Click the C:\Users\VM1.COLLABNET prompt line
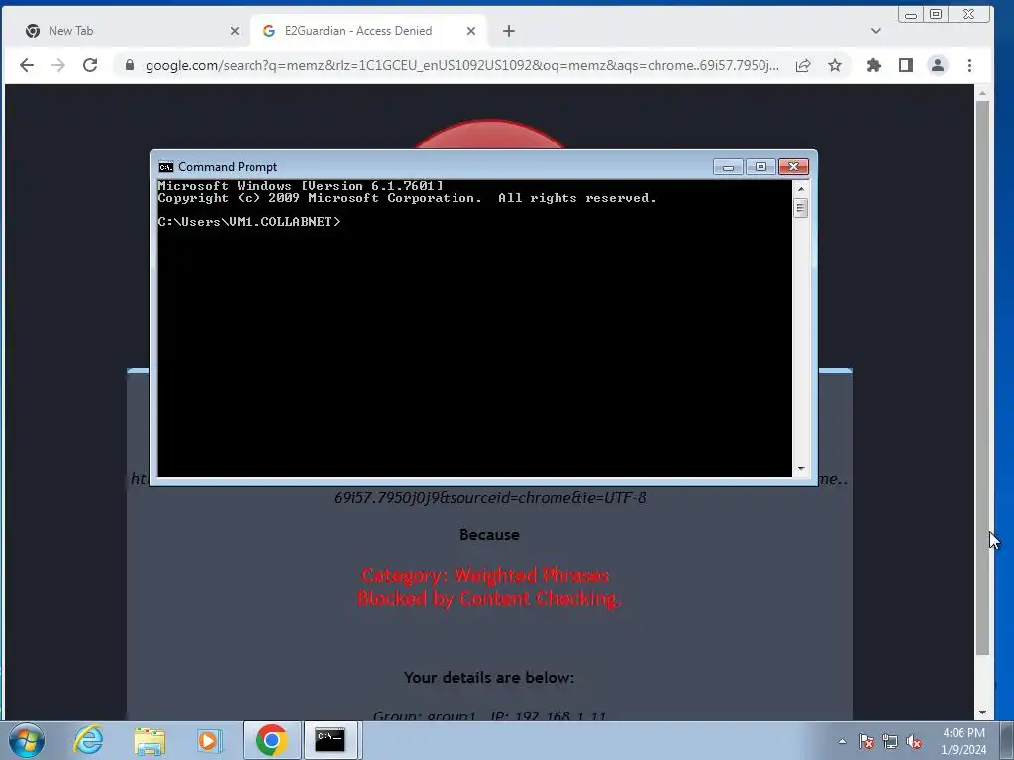This screenshot has height=760, width=1014. 249,221
